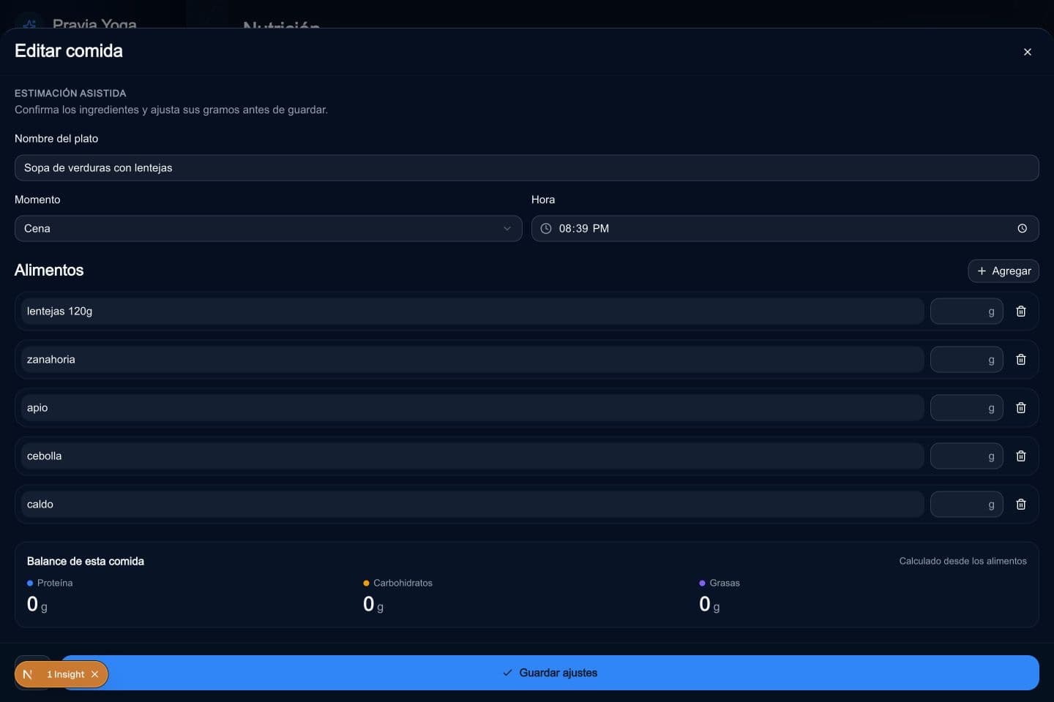The width and height of the screenshot is (1054, 702).
Task: Click the Grasas label
Action: coord(725,583)
